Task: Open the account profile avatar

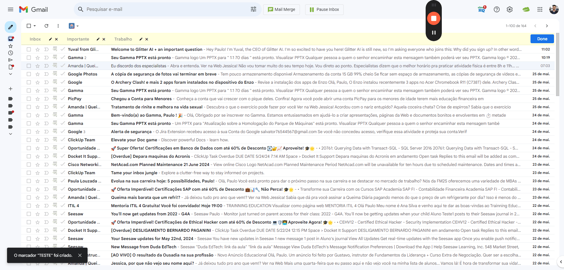Action: [554, 9]
